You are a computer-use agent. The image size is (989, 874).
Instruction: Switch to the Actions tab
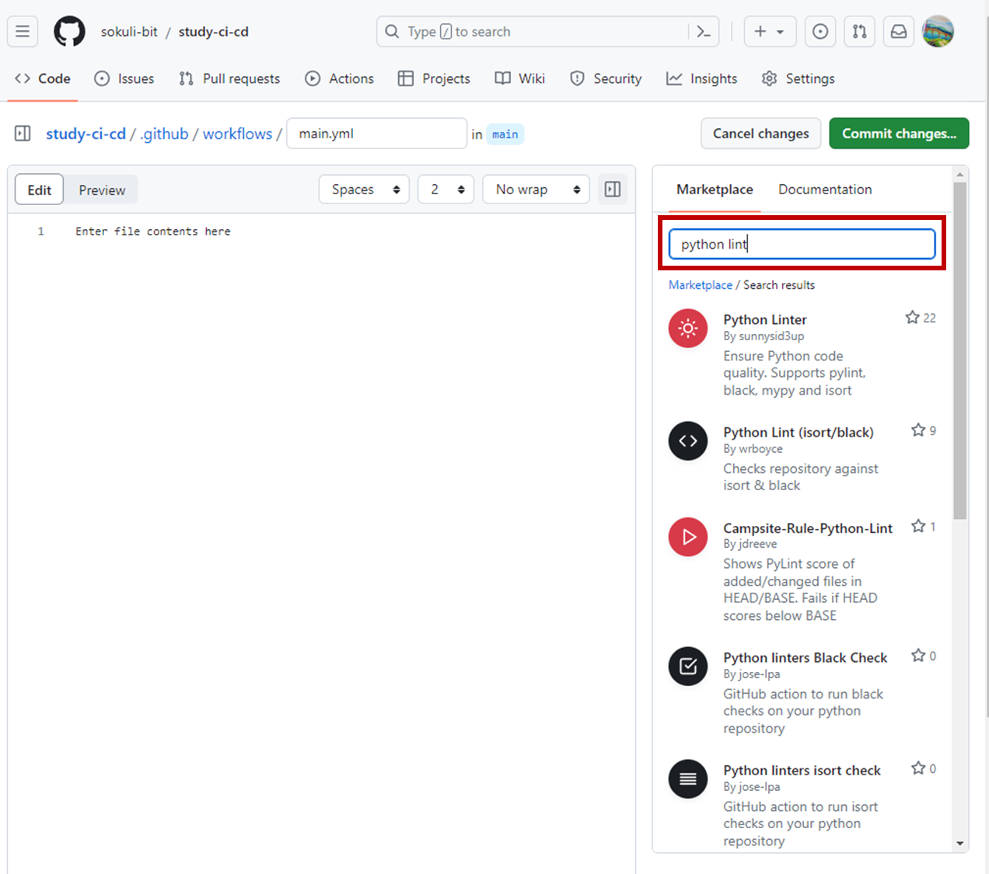point(340,78)
